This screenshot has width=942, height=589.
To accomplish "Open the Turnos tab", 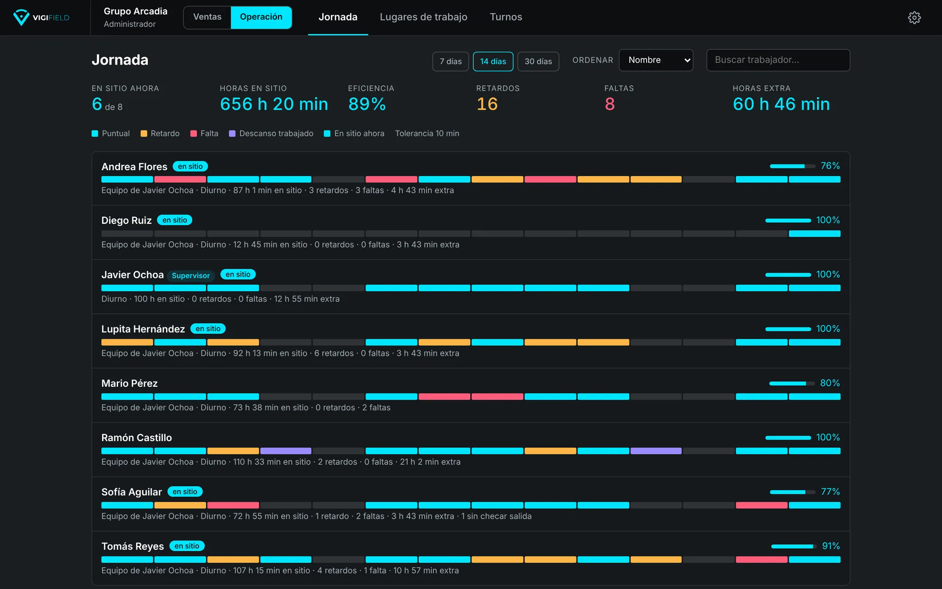I will (x=506, y=17).
